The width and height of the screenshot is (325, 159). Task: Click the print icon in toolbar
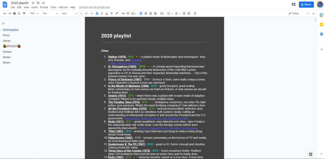[15, 14]
